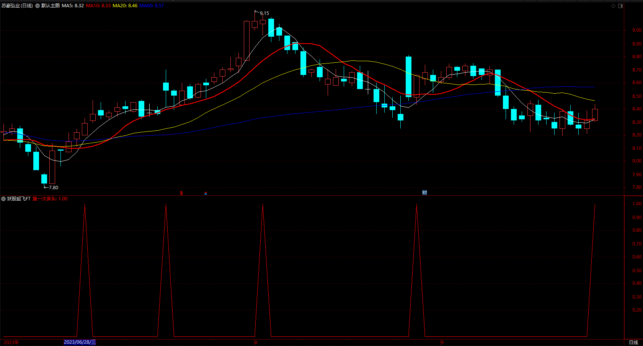This screenshot has width=643, height=346.
Task: Expand the 妖股起飞FT indicator dropdown arrow
Action: point(3,199)
